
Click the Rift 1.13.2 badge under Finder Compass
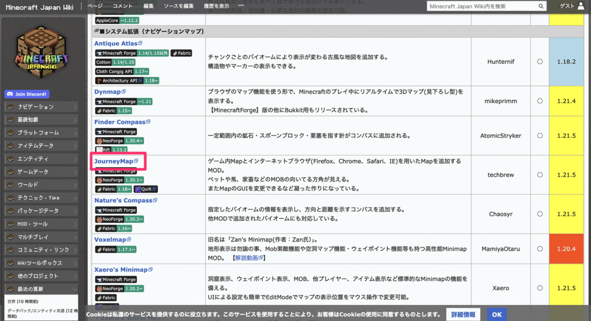coord(111,150)
